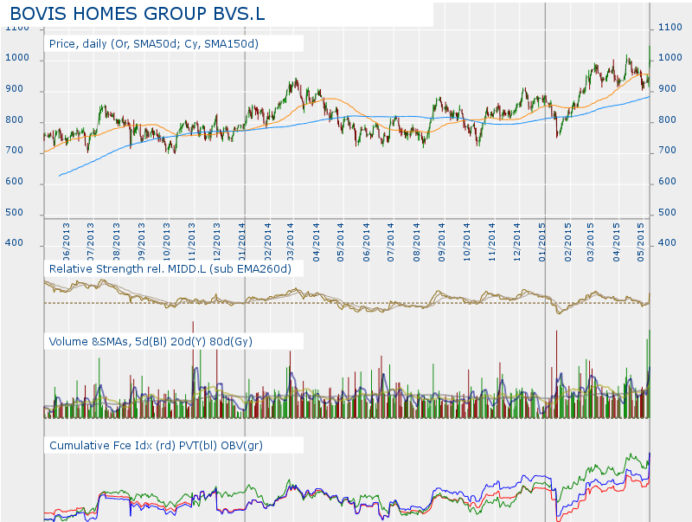Image resolution: width=692 pixels, height=522 pixels.
Task: Click the Volume &SMAs label
Action: (151, 341)
